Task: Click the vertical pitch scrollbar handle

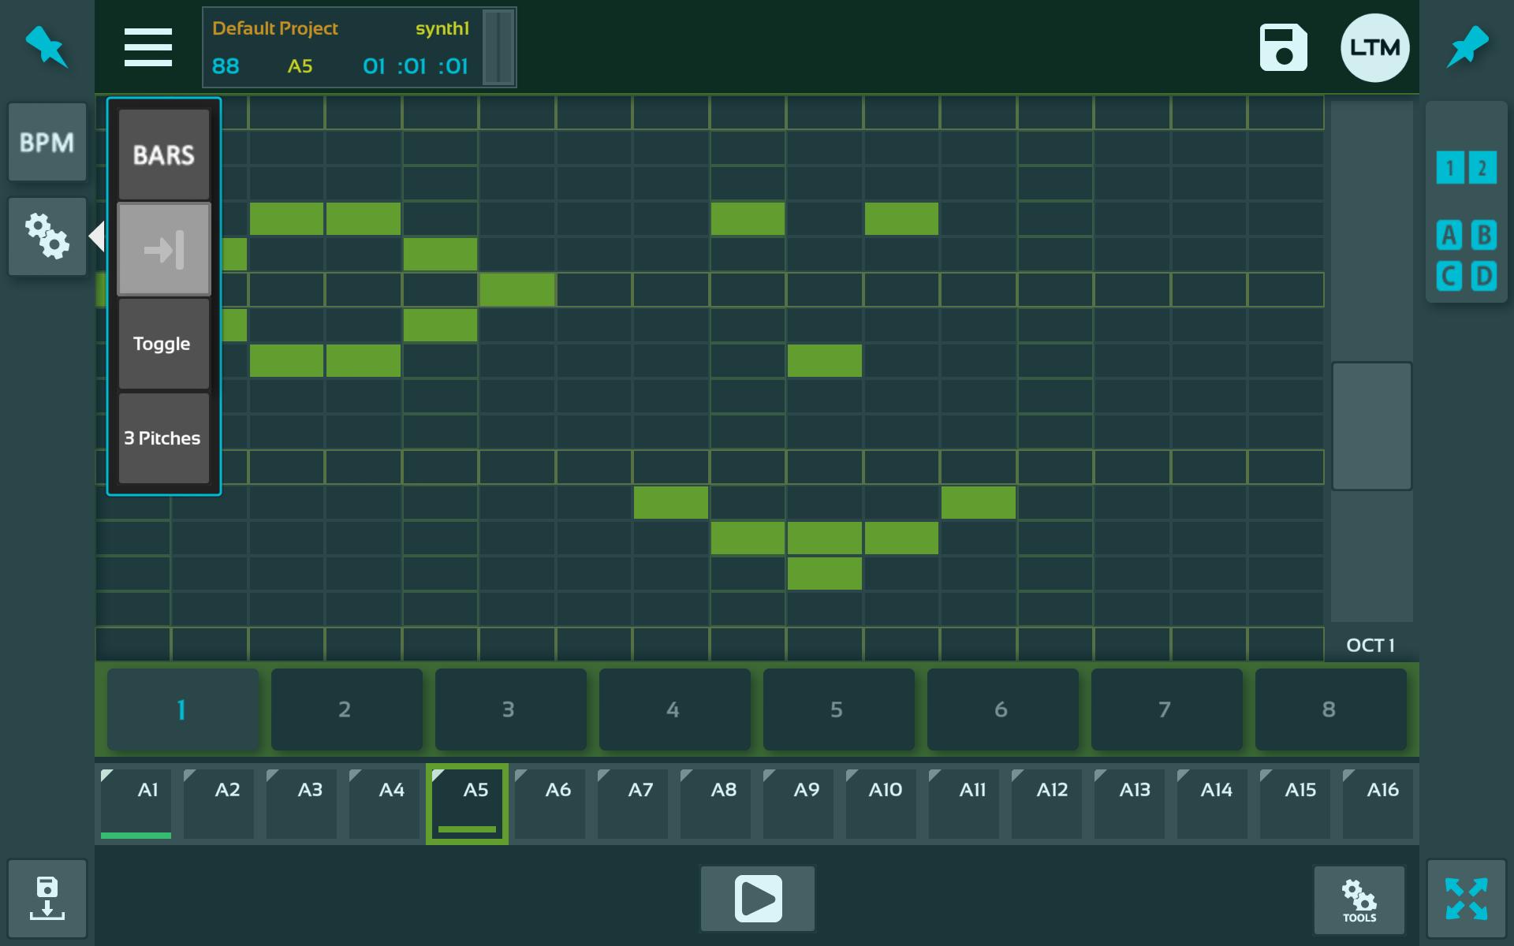Action: [1371, 426]
